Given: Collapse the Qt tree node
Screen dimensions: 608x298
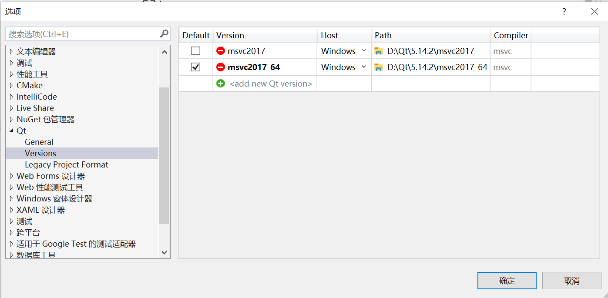Looking at the screenshot, I should [12, 131].
